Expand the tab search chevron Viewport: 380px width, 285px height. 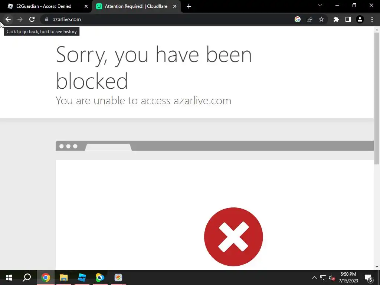tap(320, 5)
